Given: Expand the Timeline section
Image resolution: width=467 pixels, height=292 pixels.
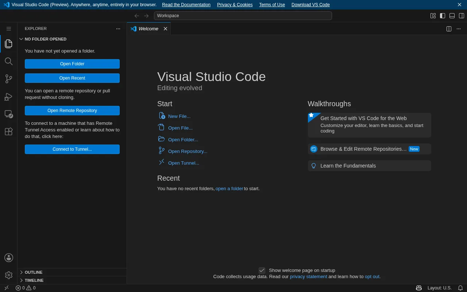Looking at the screenshot, I should pyautogui.click(x=72, y=280).
